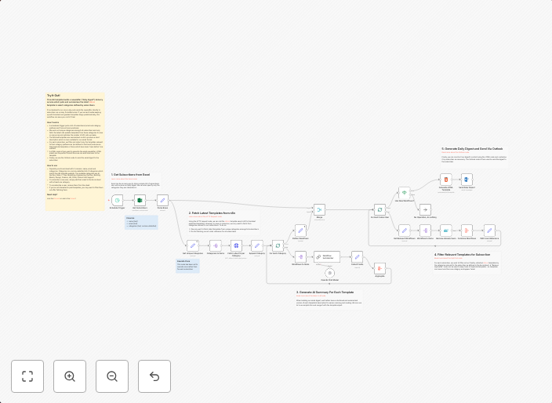Image resolution: width=552 pixels, height=403 pixels.
Task: Open the Workflow Summarizer node
Action: pyautogui.click(x=326, y=256)
